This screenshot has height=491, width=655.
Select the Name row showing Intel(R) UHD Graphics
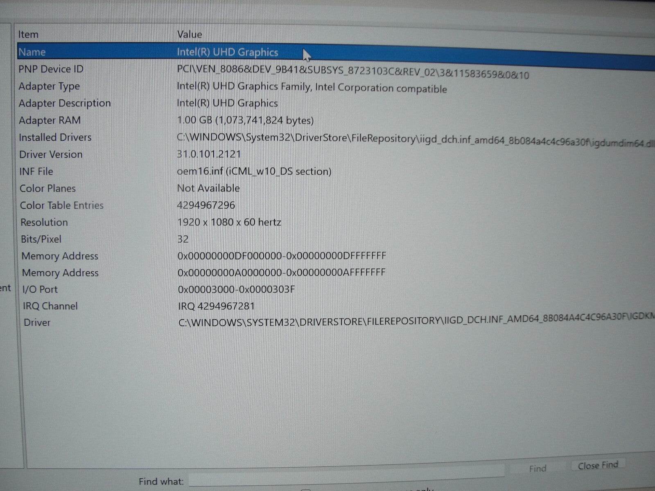coord(164,52)
